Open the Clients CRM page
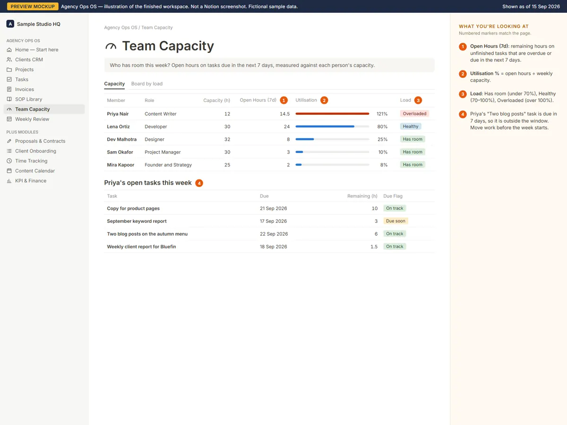The height and width of the screenshot is (425, 567). [44, 59]
